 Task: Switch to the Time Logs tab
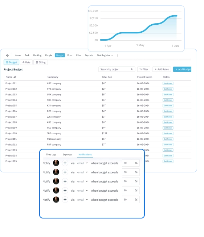(x=51, y=155)
